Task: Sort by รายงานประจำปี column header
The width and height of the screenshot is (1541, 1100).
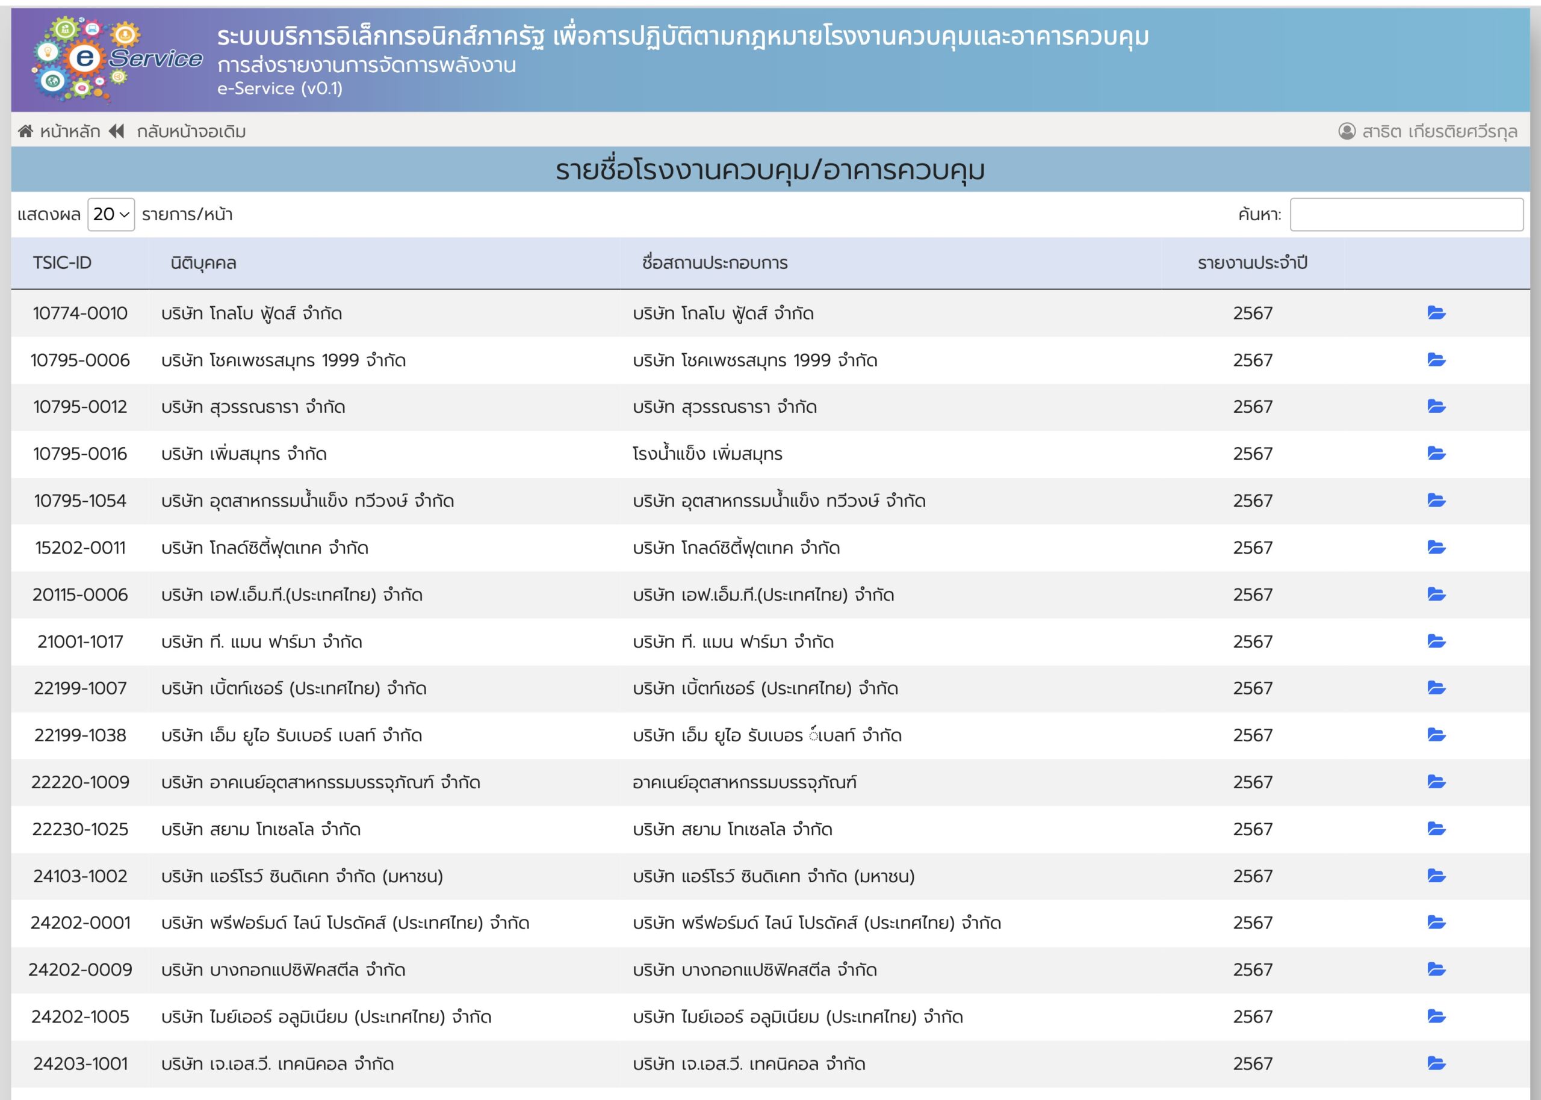Action: (x=1252, y=263)
